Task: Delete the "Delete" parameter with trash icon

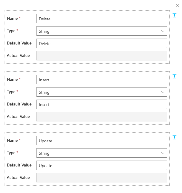Action: pos(174,15)
